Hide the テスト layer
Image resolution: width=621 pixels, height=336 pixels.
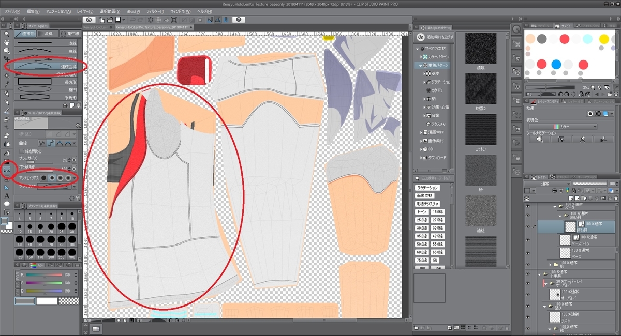[x=528, y=317]
